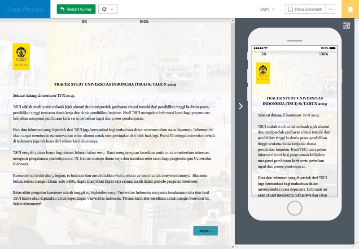The image size is (359, 249).
Task: Click the QR code icon
Action: coord(346,26)
